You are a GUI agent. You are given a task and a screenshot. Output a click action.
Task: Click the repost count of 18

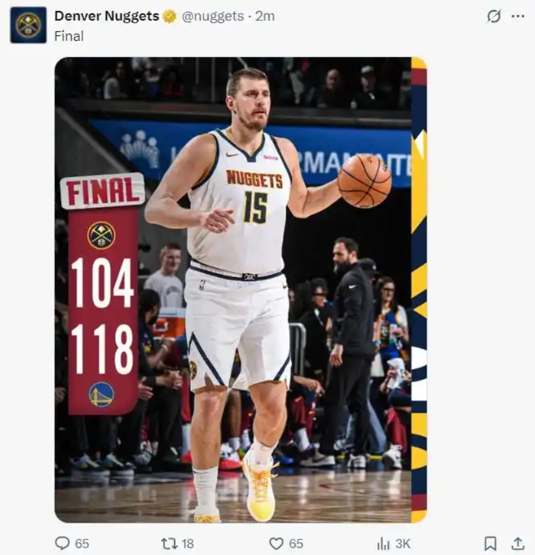[188, 543]
